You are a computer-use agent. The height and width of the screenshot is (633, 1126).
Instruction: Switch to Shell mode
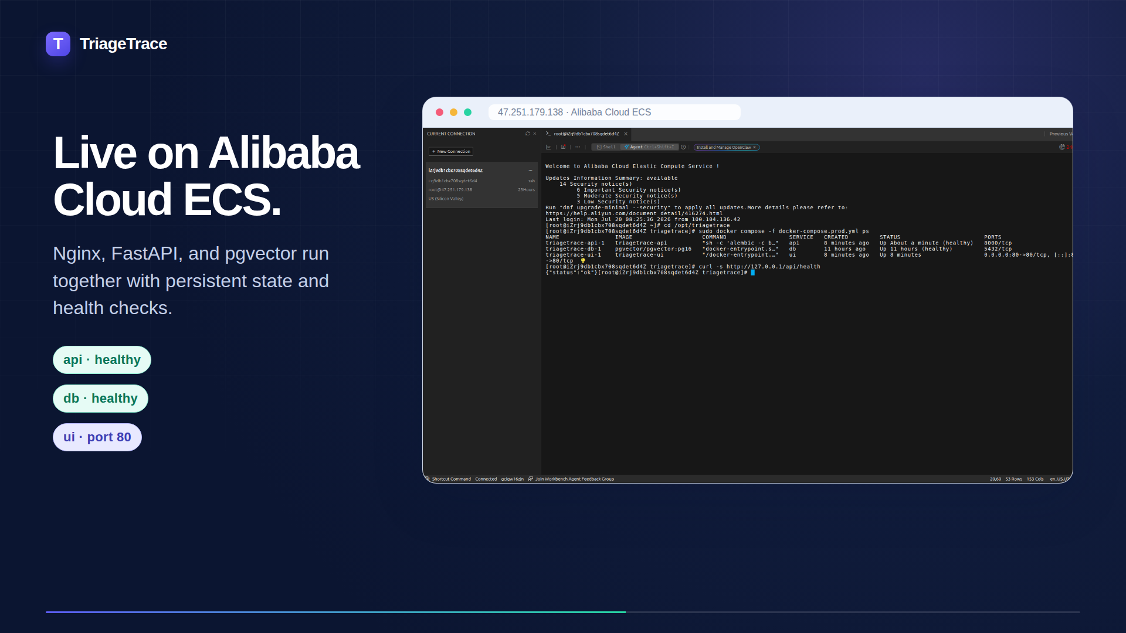(x=606, y=147)
